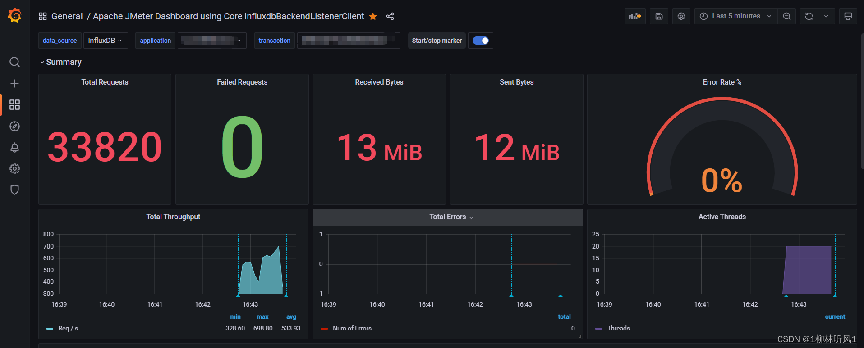The image size is (864, 348).
Task: Sort throughput legend by max column
Action: click(262, 316)
